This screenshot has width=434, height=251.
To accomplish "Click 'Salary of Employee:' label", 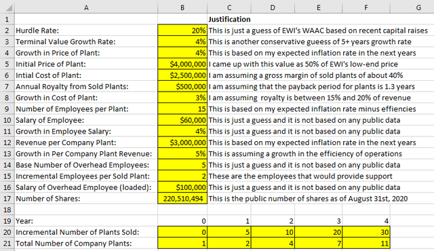I will click(x=50, y=120).
